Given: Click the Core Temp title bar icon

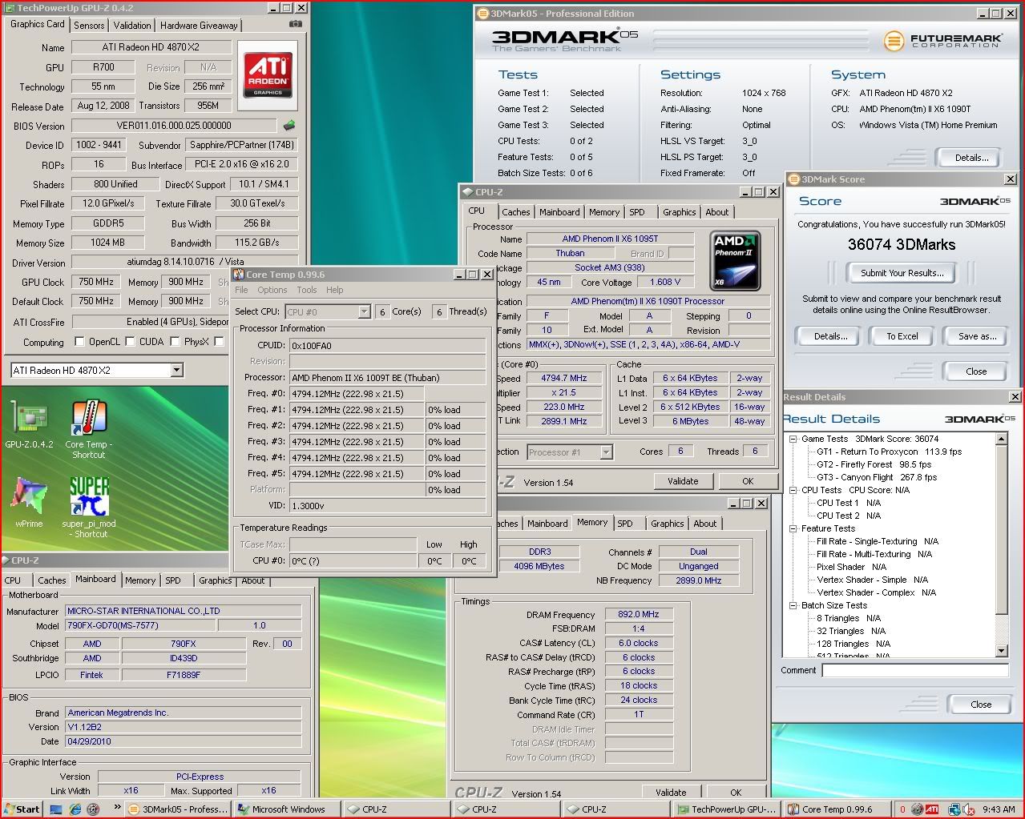Looking at the screenshot, I should tap(238, 275).
